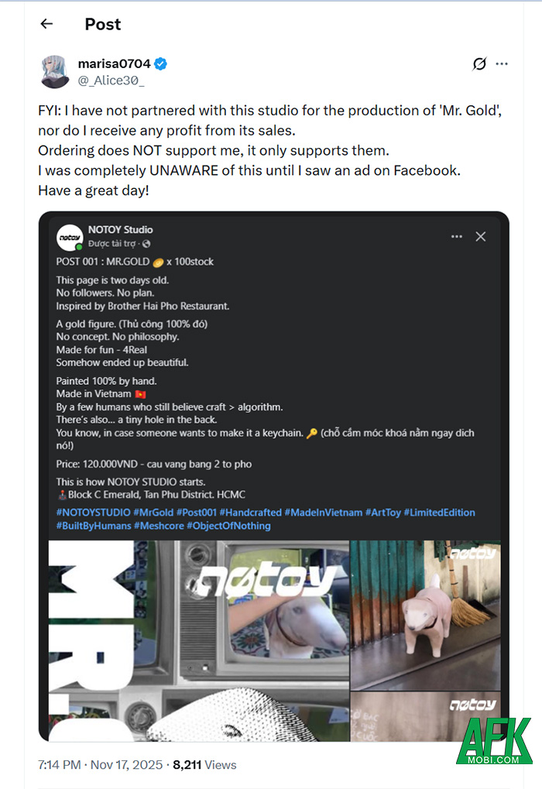Click the marisa0704 display name
Image resolution: width=542 pixels, height=789 pixels.
(x=114, y=64)
